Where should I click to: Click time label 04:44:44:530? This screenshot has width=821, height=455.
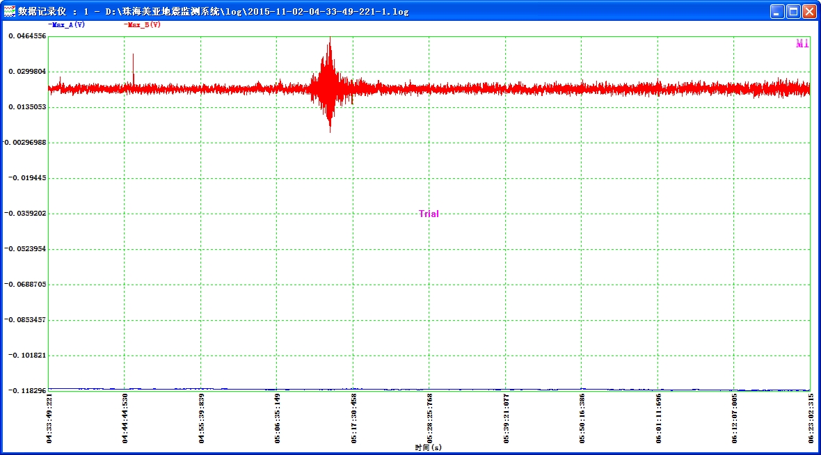tap(125, 419)
